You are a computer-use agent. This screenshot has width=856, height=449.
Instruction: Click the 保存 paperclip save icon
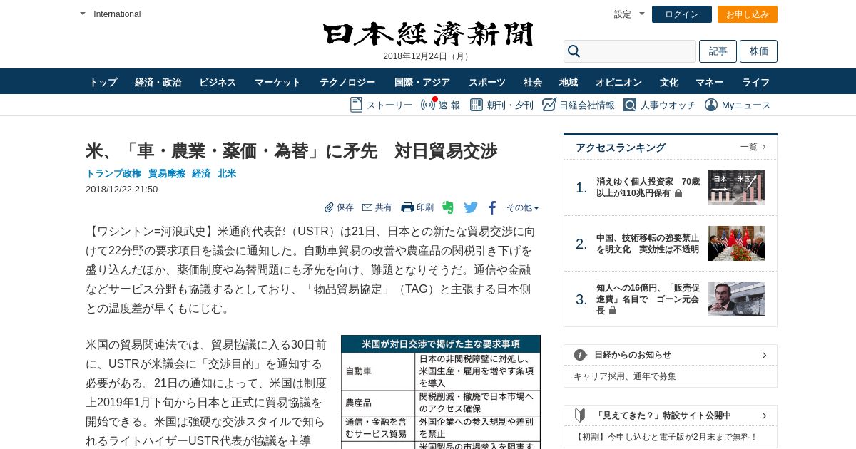tap(329, 207)
